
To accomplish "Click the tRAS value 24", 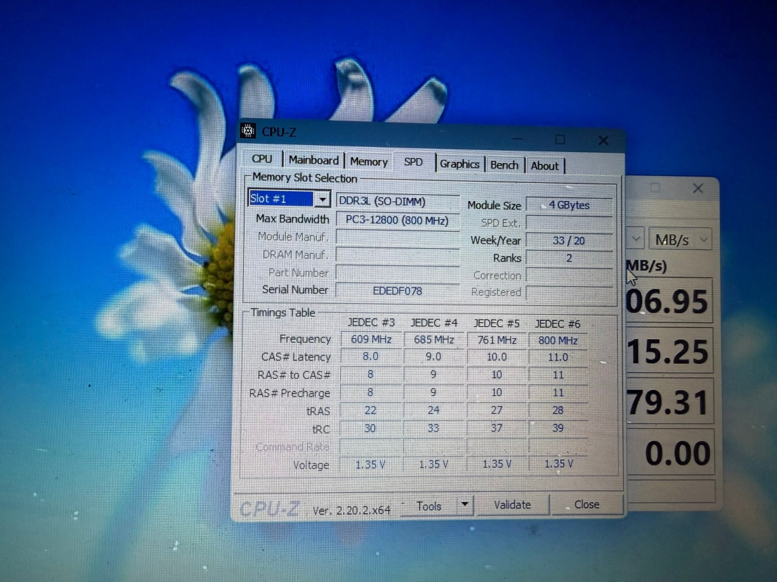I will pyautogui.click(x=434, y=410).
